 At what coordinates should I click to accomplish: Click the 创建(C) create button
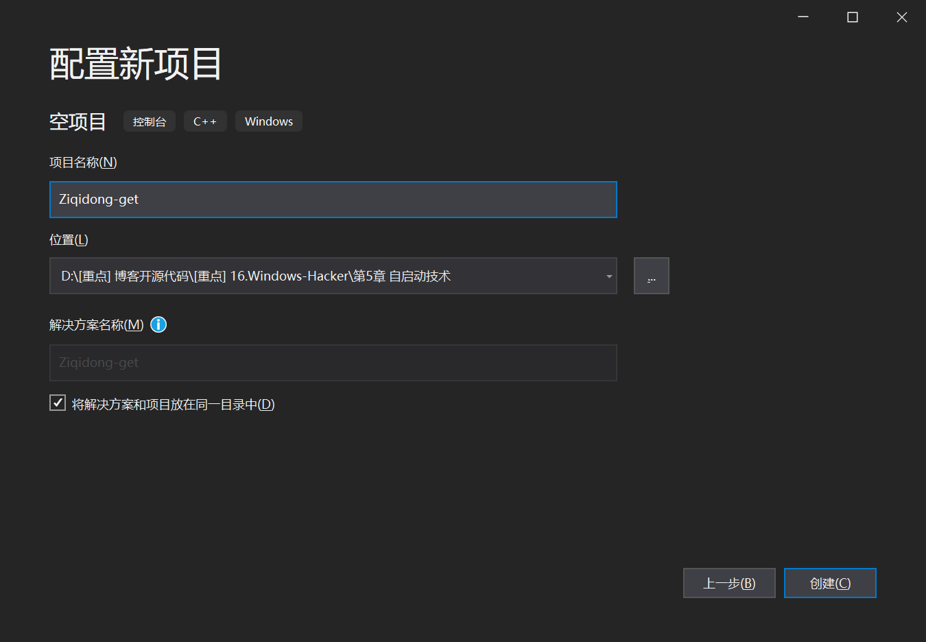pos(830,583)
